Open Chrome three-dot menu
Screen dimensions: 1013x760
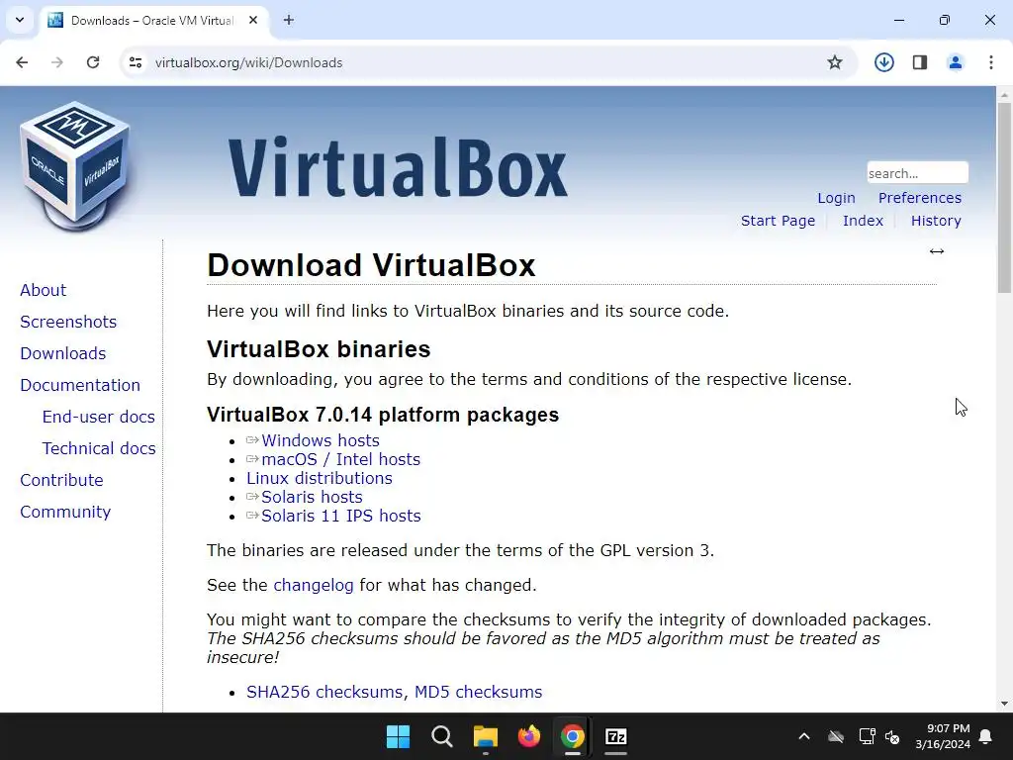point(991,62)
